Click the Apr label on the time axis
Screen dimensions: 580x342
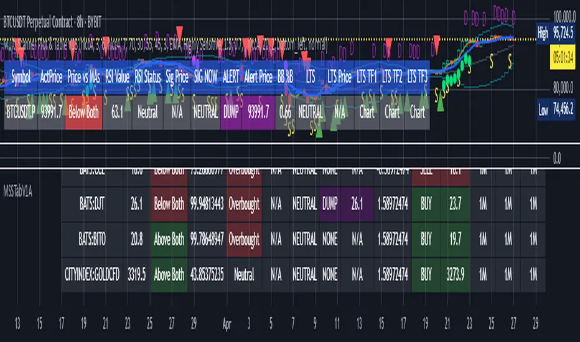[x=228, y=324]
